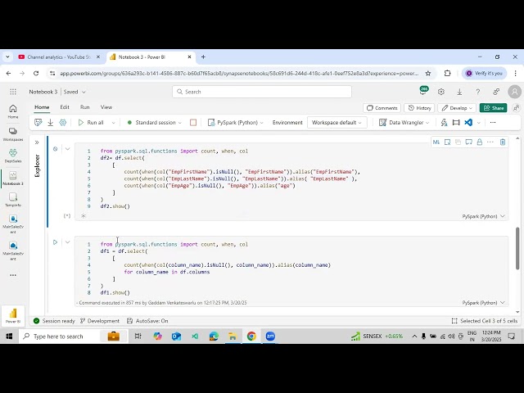Bookmark this page with star icon
Image resolution: width=524 pixels, height=393 pixels.
[427, 73]
